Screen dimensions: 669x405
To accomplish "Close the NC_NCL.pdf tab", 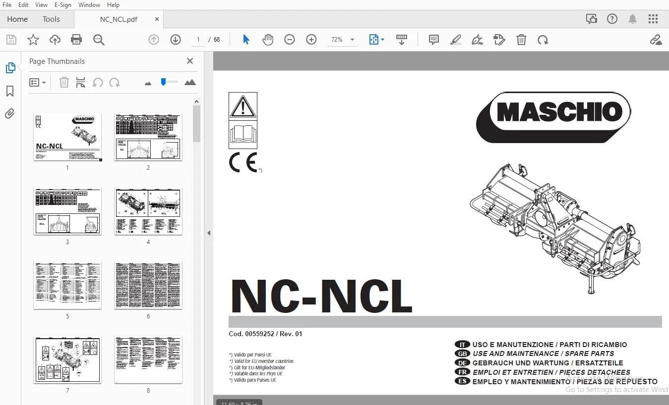I will pos(157,19).
